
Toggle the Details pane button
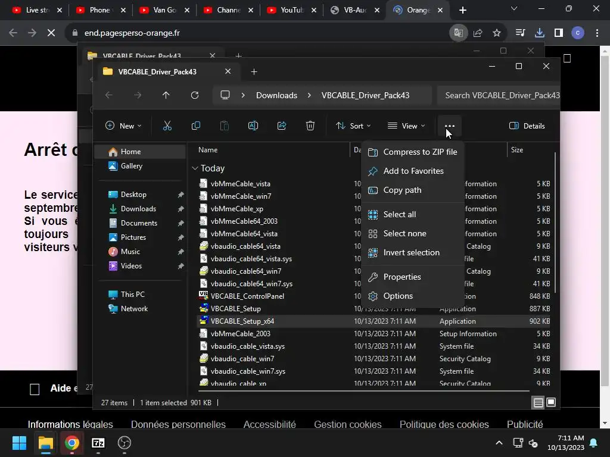[x=527, y=126]
